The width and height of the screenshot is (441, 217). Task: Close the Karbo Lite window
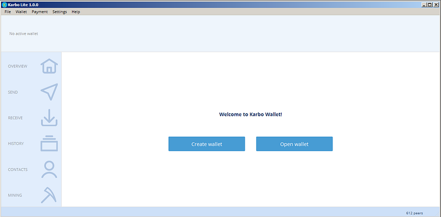click(x=436, y=4)
